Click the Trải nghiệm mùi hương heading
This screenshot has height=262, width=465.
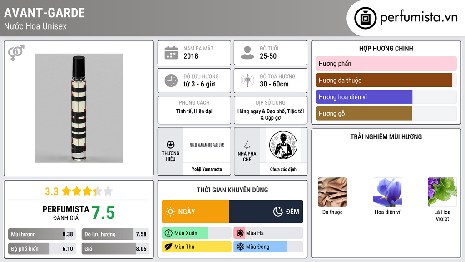386,136
